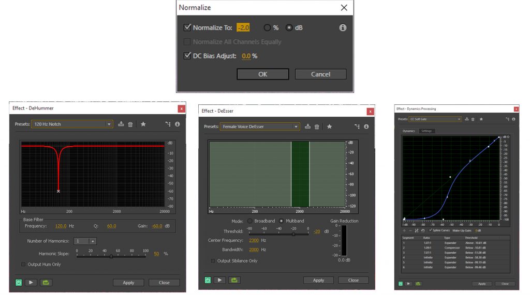The width and height of the screenshot is (530, 295).
Task: Switch to the Settings tab in Dynamics Processing
Action: pyautogui.click(x=426, y=131)
